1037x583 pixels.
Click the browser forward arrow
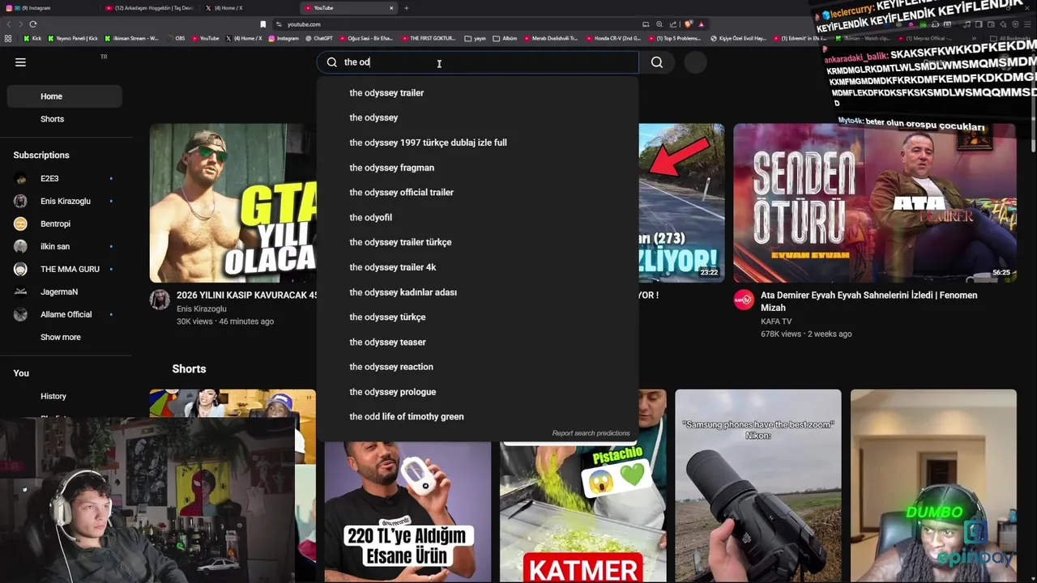21,24
